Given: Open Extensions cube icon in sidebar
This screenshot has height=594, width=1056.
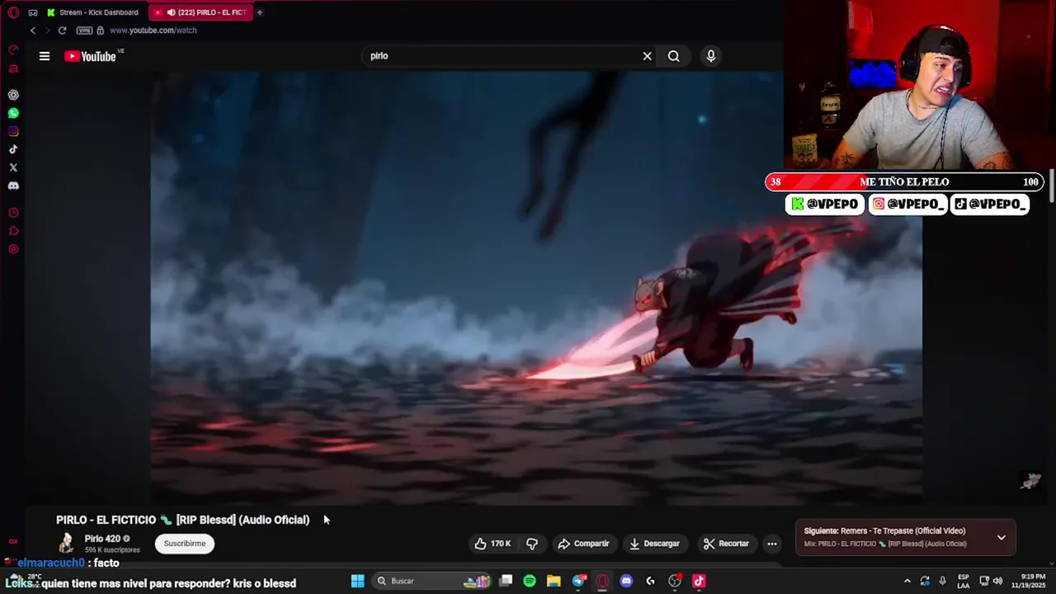Looking at the screenshot, I should (x=13, y=231).
